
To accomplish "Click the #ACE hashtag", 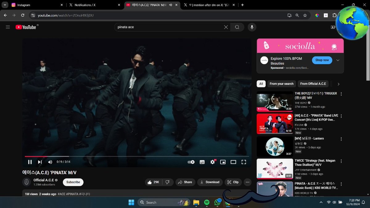I will tap(61, 194).
